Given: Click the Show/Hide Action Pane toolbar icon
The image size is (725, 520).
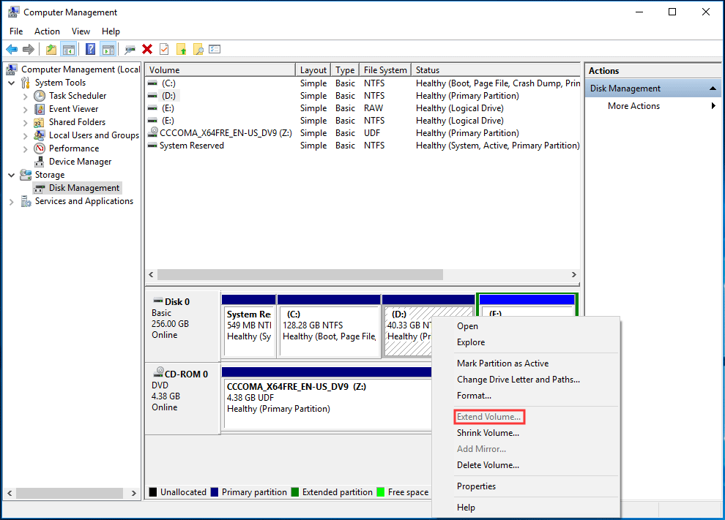Looking at the screenshot, I should pos(108,49).
